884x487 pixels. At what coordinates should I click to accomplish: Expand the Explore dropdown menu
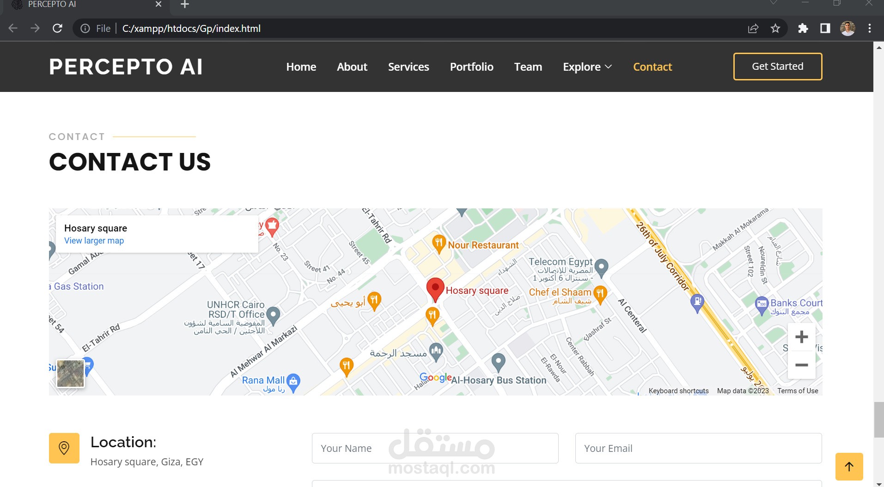(x=587, y=67)
